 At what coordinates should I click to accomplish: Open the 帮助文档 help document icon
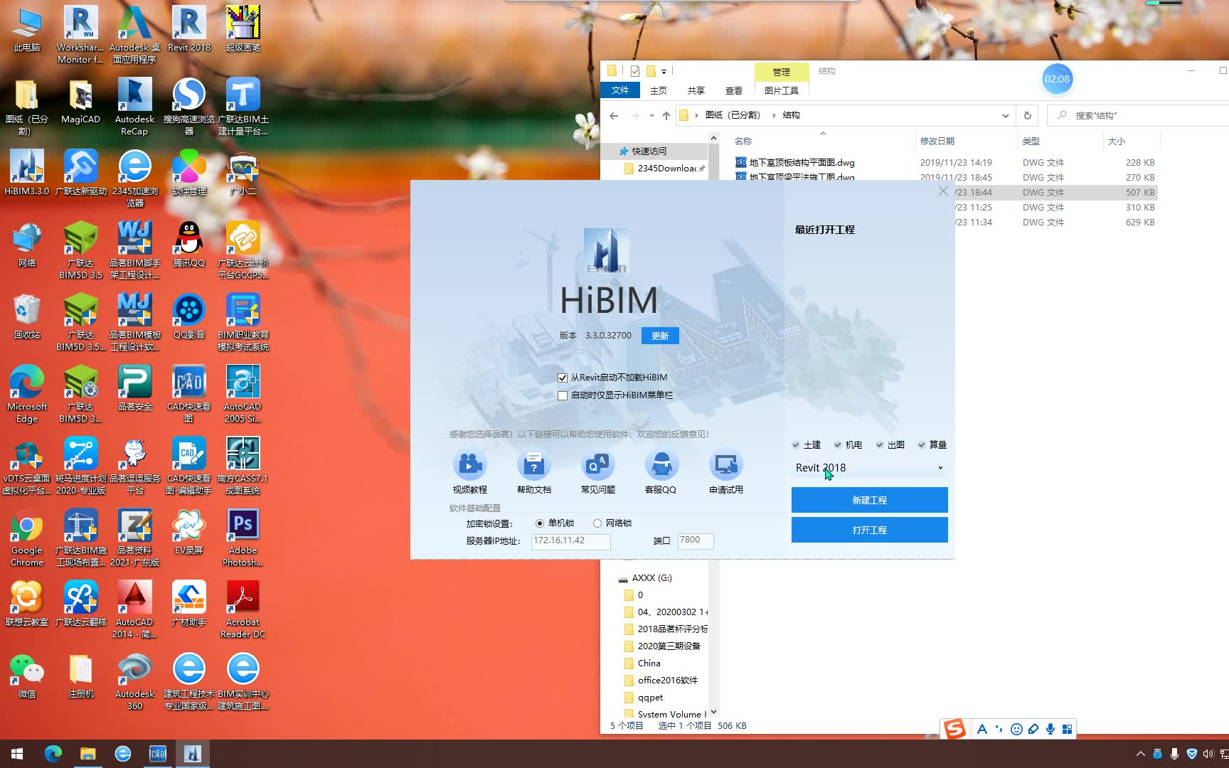[x=533, y=465]
